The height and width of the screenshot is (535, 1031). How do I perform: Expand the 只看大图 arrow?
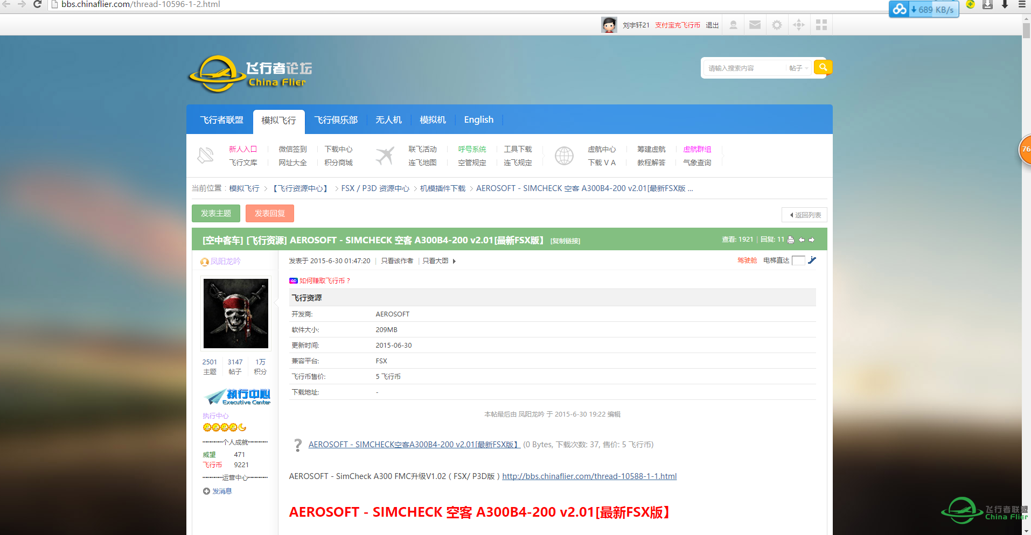point(454,261)
